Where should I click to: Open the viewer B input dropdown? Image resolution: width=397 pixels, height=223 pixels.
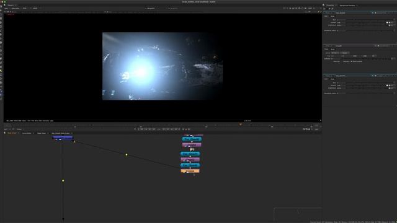[x=174, y=8]
